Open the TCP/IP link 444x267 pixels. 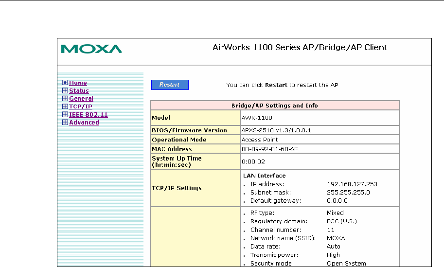[x=81, y=107]
